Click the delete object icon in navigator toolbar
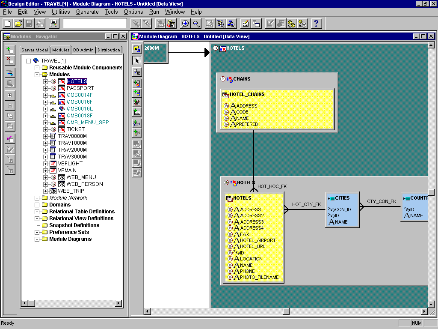The width and height of the screenshot is (438, 329). click(x=9, y=60)
